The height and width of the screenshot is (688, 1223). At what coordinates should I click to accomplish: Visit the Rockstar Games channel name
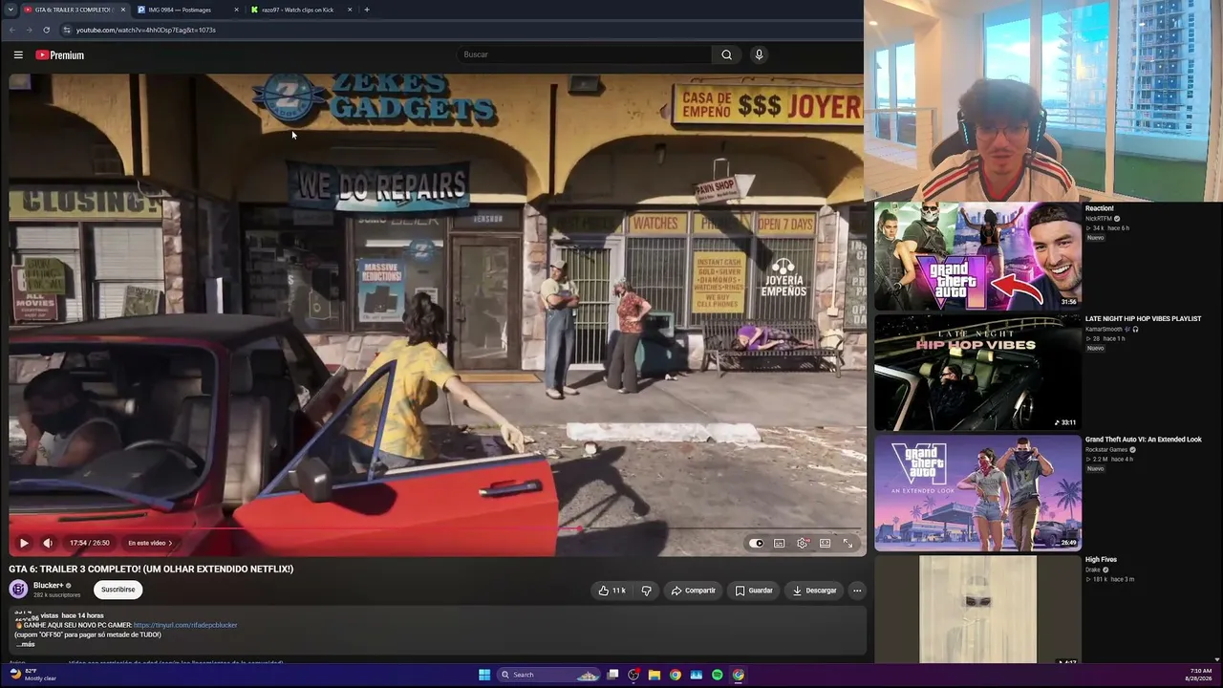[x=1106, y=449]
